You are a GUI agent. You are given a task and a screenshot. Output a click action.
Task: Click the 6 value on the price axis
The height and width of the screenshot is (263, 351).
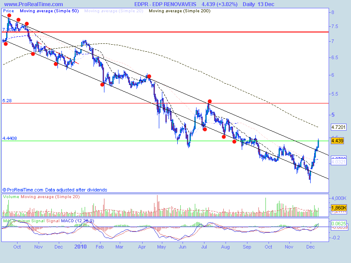pyautogui.click(x=333, y=75)
